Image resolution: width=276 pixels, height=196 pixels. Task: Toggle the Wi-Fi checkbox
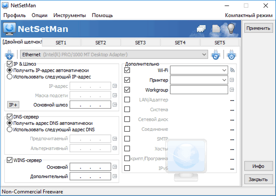(x=127, y=70)
